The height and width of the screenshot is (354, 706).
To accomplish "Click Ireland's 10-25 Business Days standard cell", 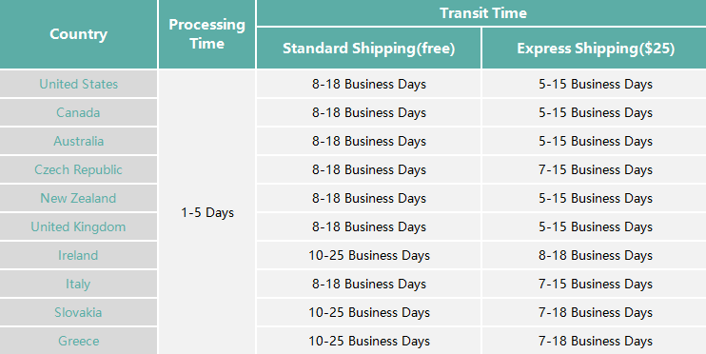I will coord(369,255).
